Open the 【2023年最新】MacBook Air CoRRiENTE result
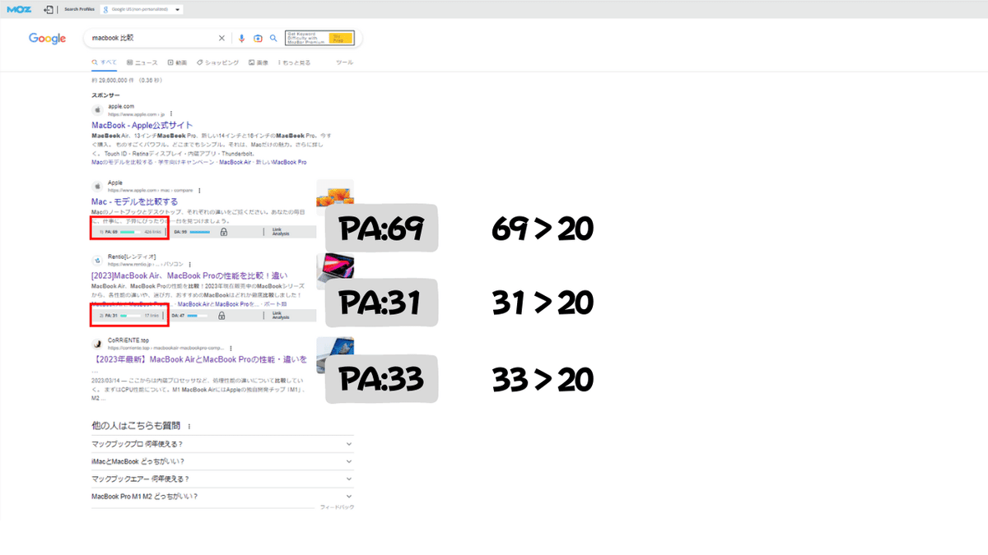988x555 pixels. (x=199, y=359)
